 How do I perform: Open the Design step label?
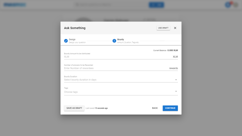72,39
